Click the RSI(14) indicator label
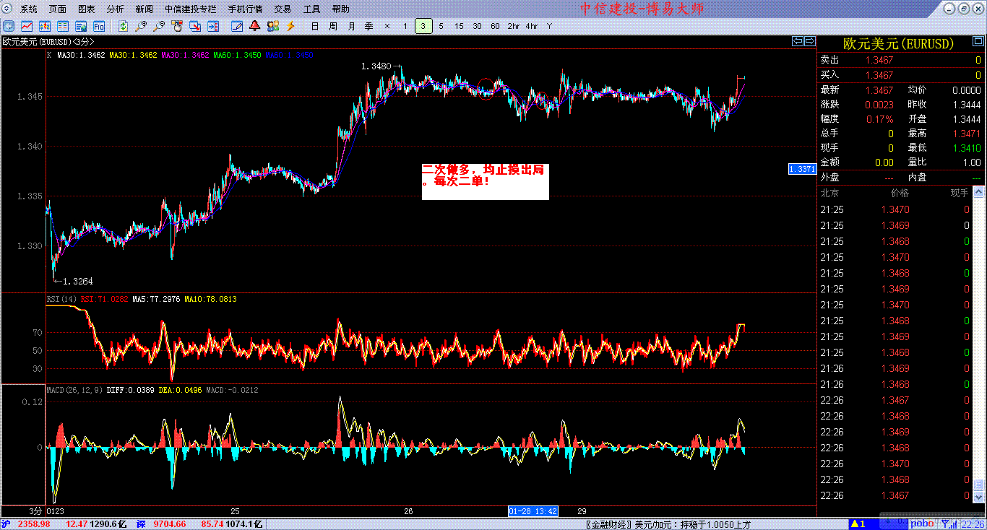Image resolution: width=987 pixels, height=530 pixels. 62,299
